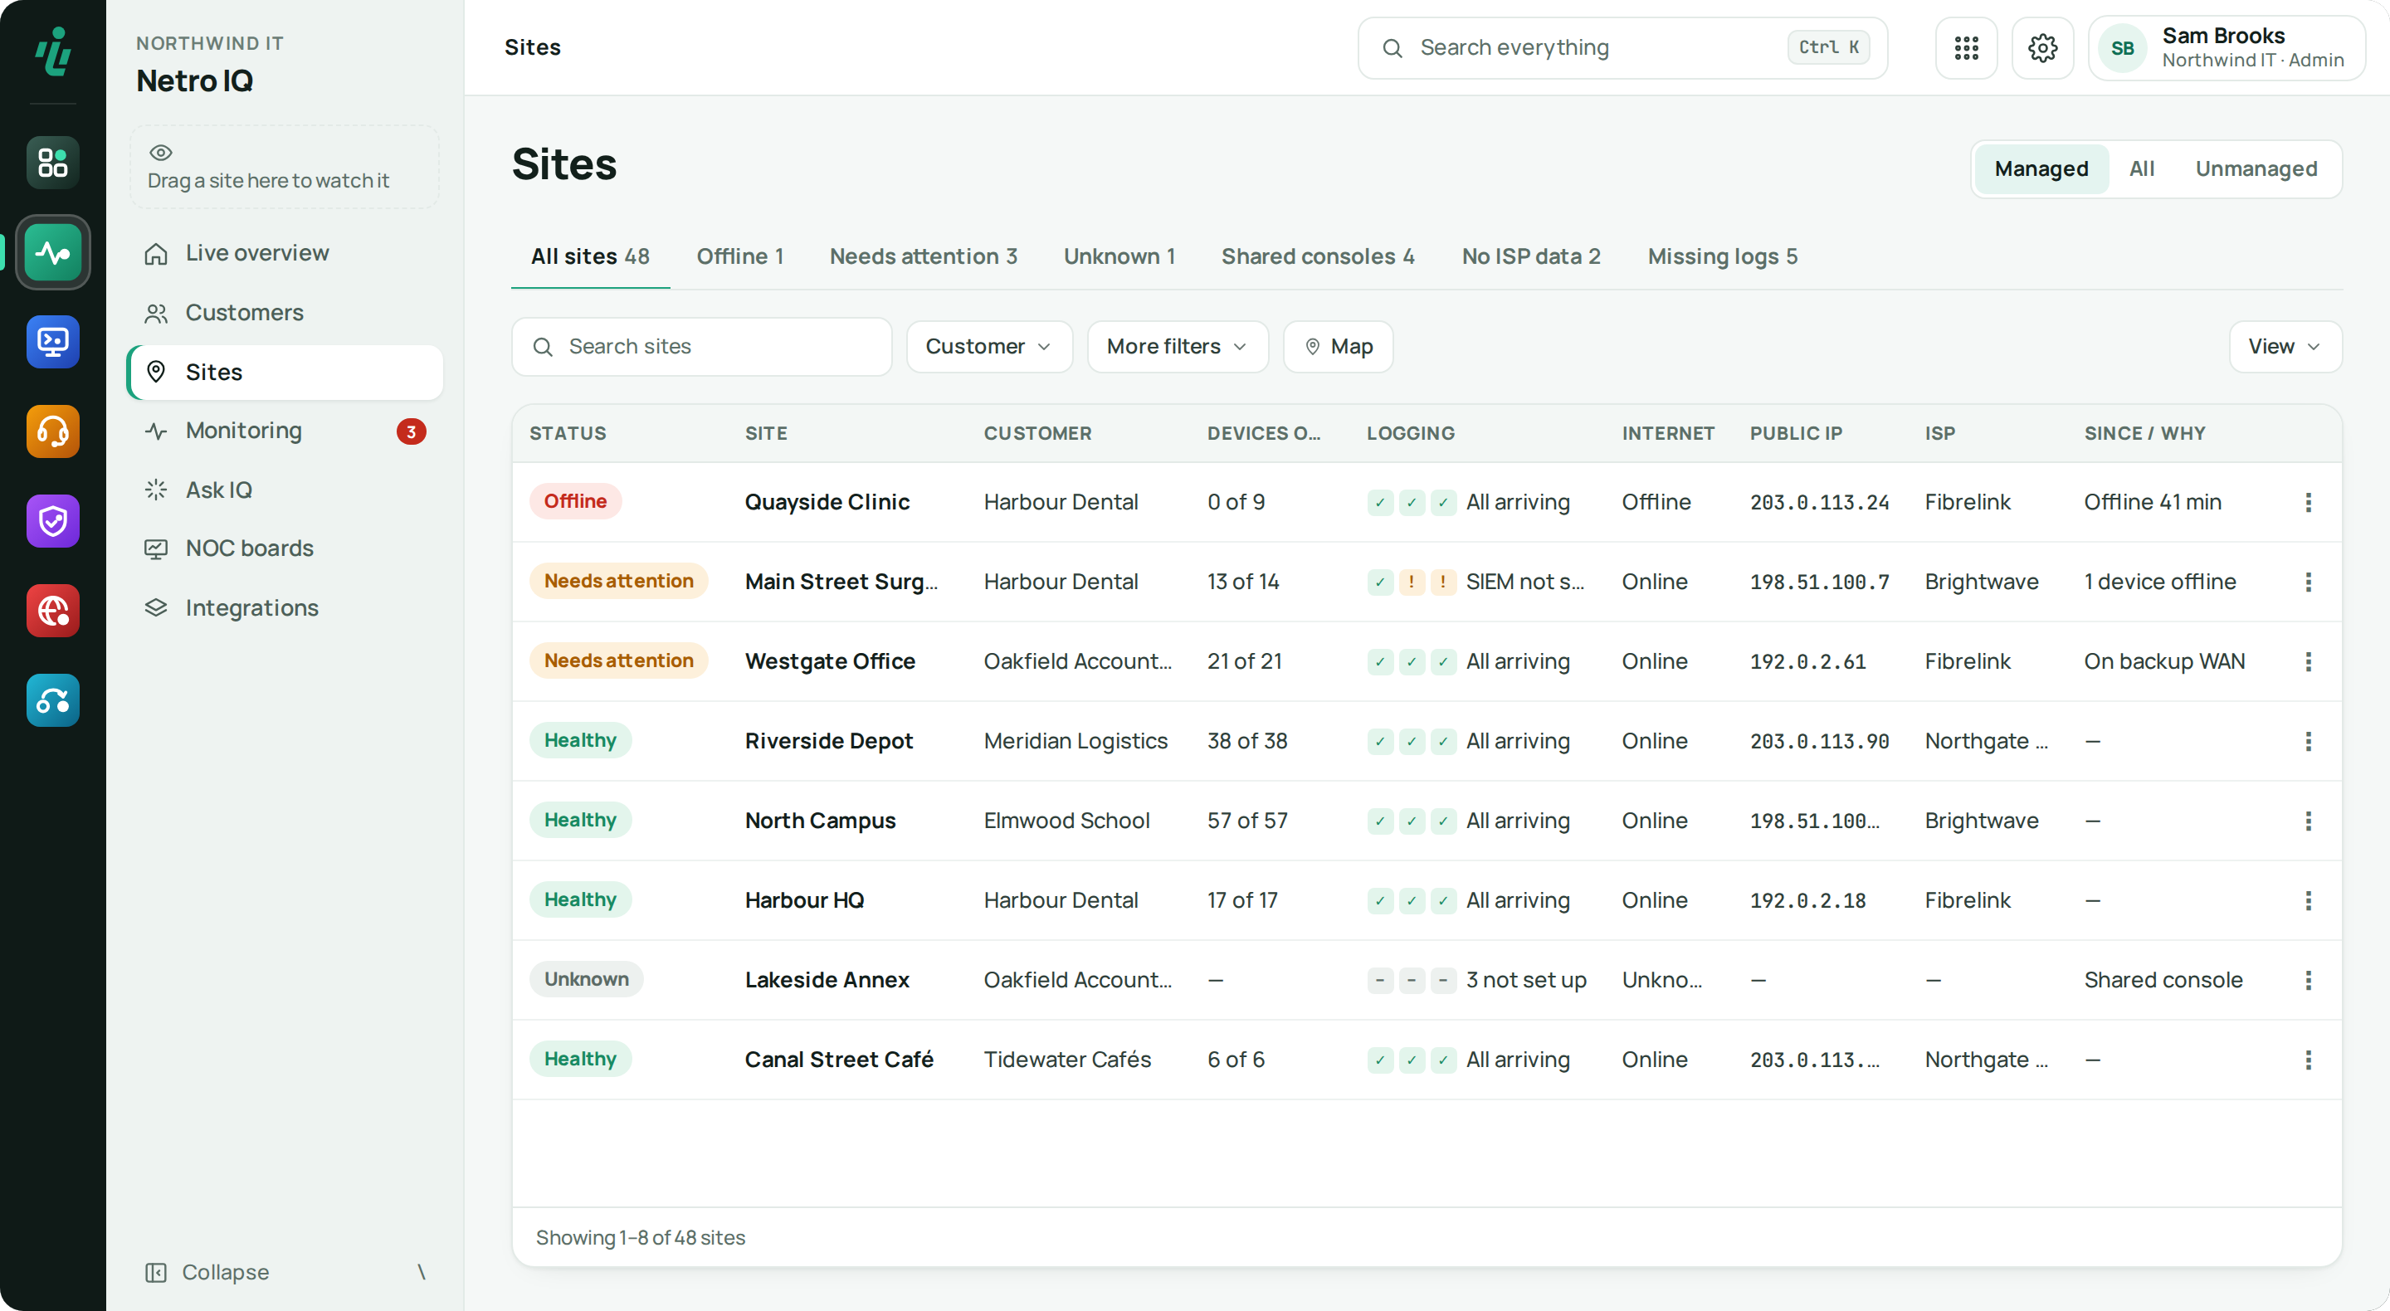2390x1311 pixels.
Task: Show the Unknown 1 tab
Action: point(1119,256)
